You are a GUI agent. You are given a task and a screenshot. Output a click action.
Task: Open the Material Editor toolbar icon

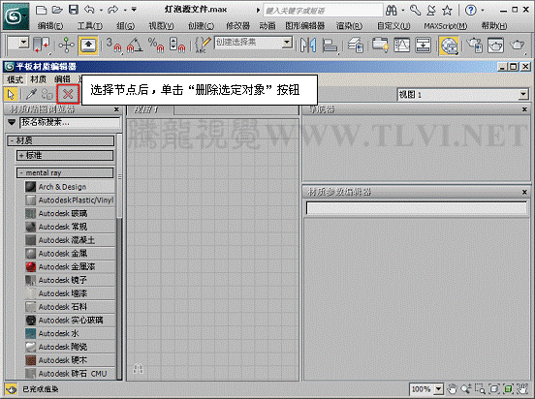449,46
